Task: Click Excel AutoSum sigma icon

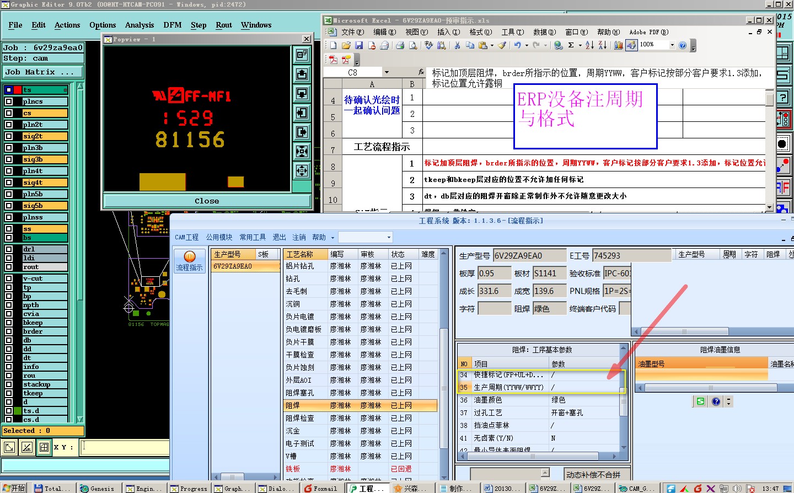Action: 571,45
